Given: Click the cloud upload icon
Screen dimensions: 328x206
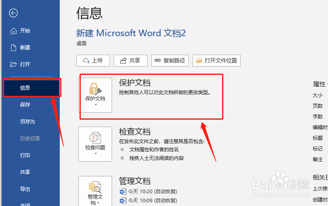Looking at the screenshot, I should click(x=86, y=61).
